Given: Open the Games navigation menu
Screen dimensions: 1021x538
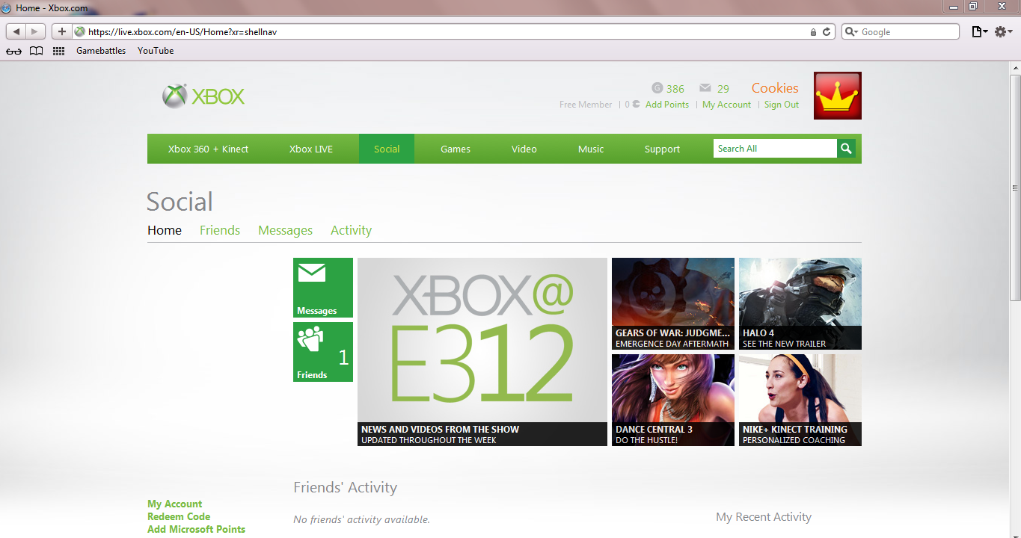Looking at the screenshot, I should point(456,149).
